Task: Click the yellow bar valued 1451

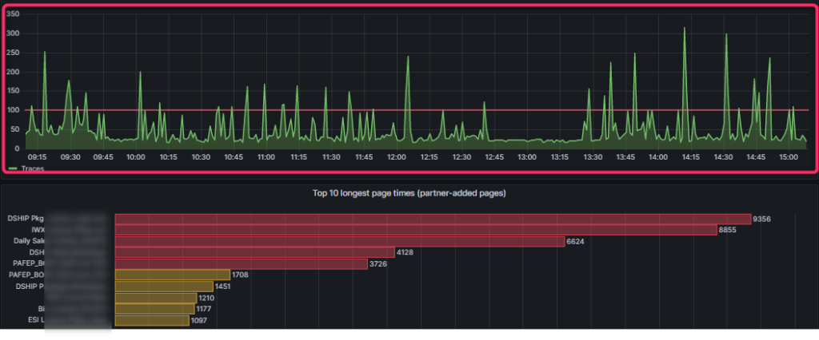Action: [x=164, y=286]
